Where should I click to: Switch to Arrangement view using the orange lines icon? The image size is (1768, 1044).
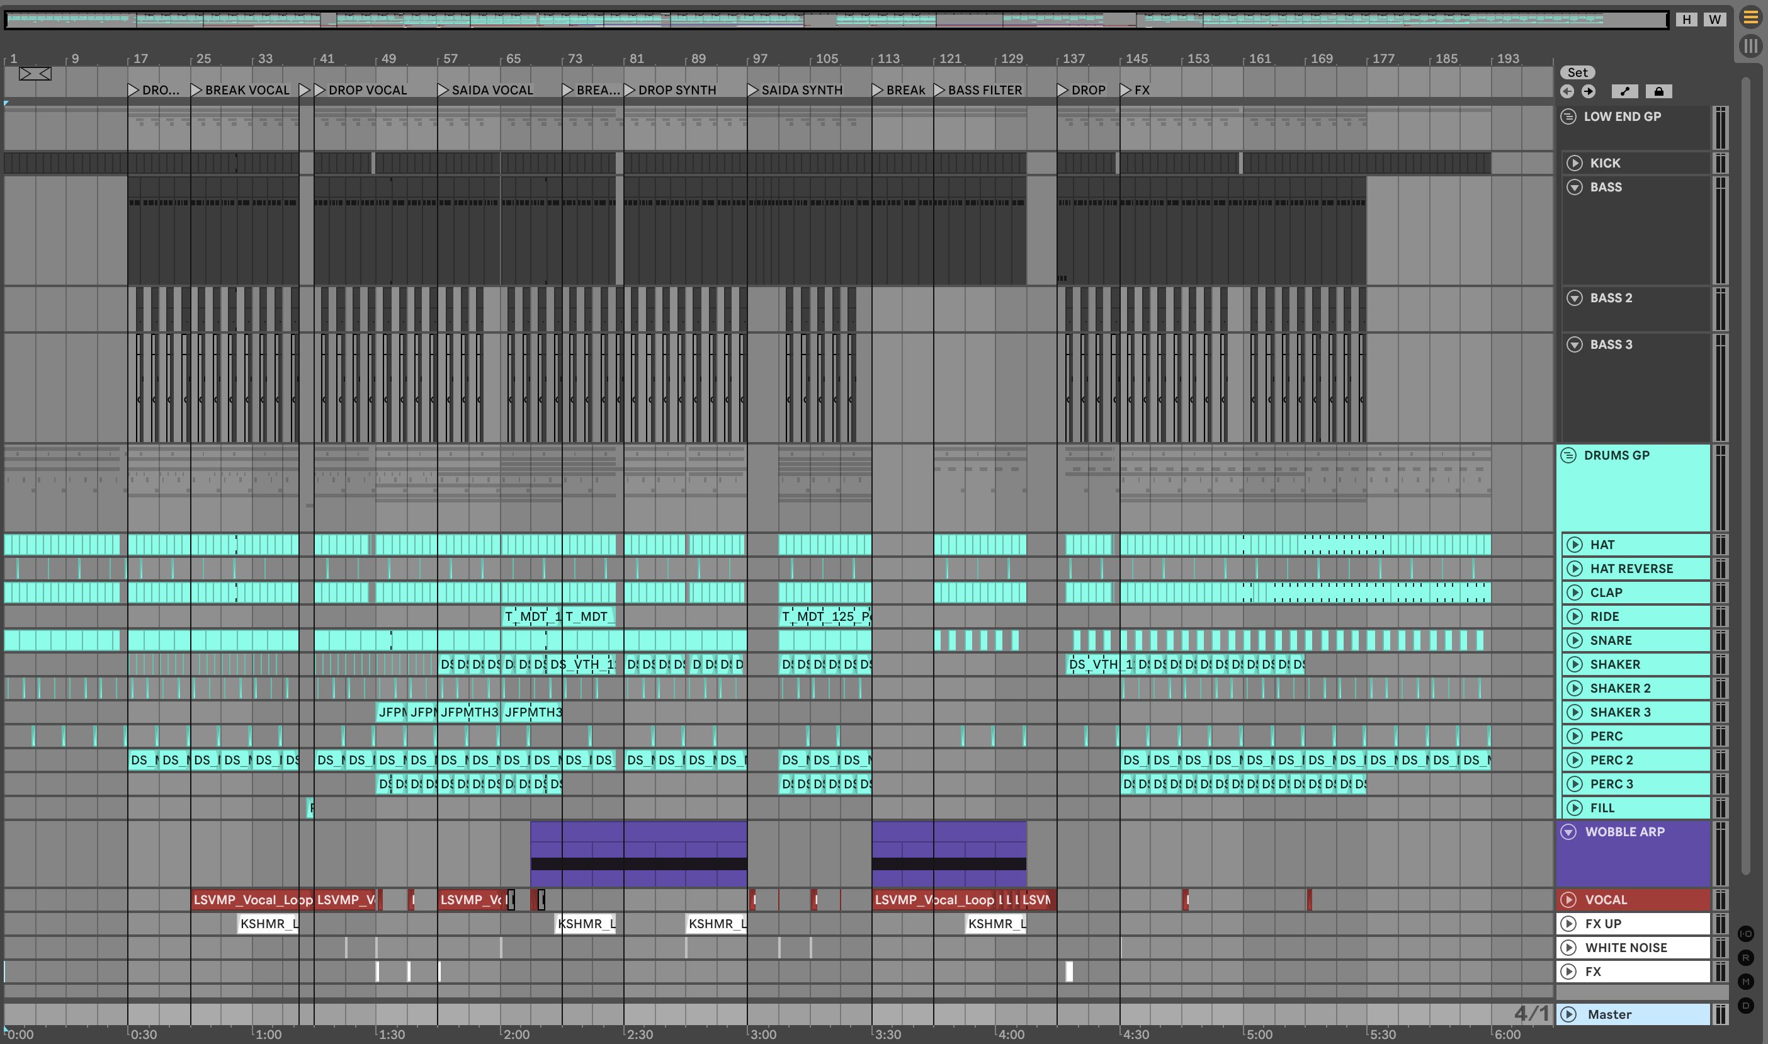[1750, 18]
